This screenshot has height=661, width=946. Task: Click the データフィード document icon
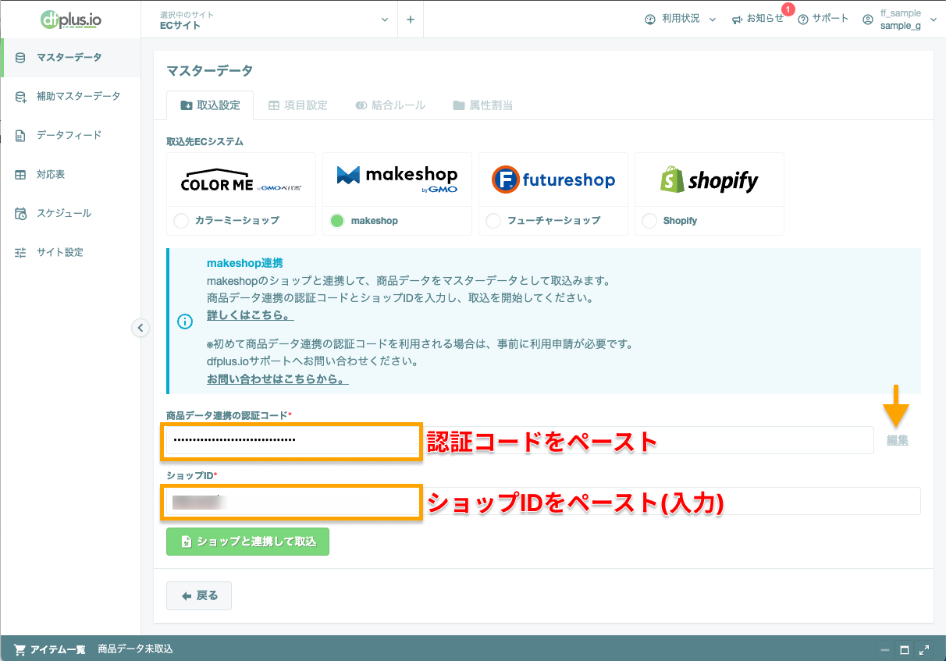pyautogui.click(x=20, y=136)
